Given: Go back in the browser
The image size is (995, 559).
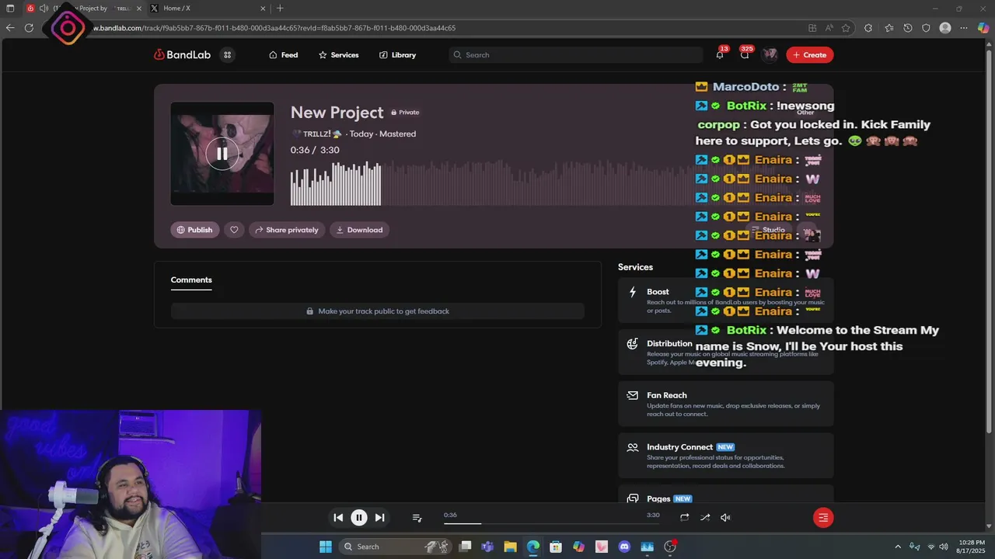Looking at the screenshot, I should click(10, 28).
